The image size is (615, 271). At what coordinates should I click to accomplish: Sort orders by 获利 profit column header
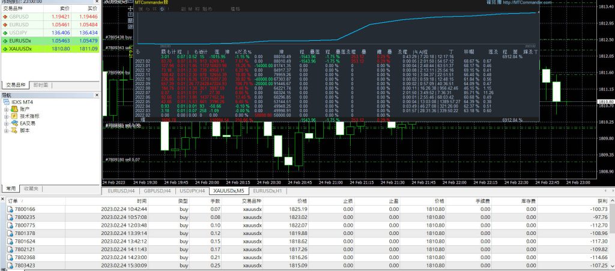coord(602,201)
